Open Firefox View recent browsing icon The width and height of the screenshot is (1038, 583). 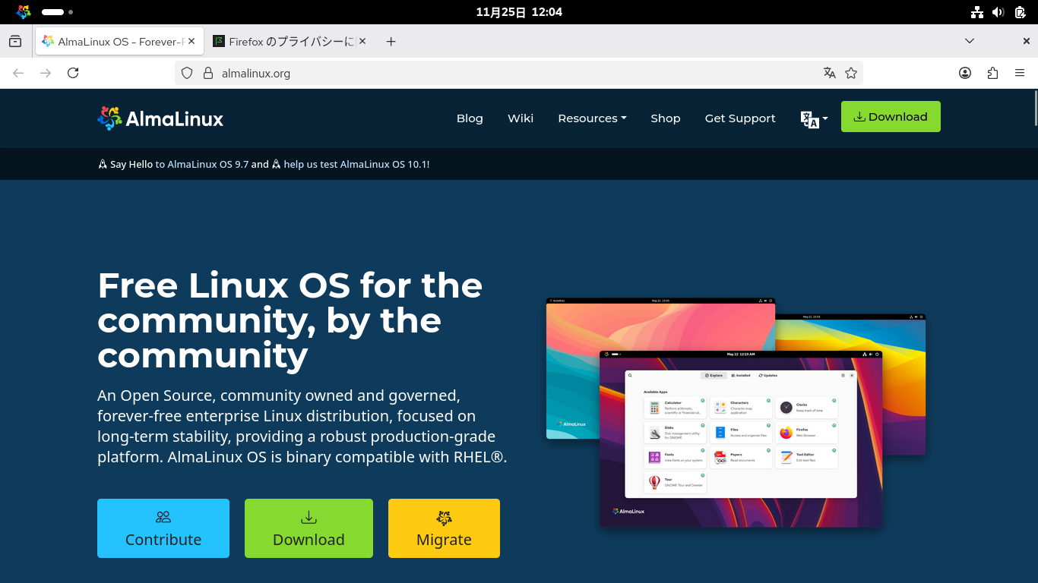15,41
